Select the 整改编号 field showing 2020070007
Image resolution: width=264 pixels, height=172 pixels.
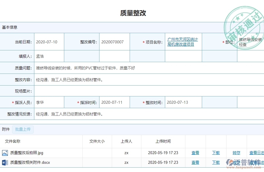[x=114, y=42]
